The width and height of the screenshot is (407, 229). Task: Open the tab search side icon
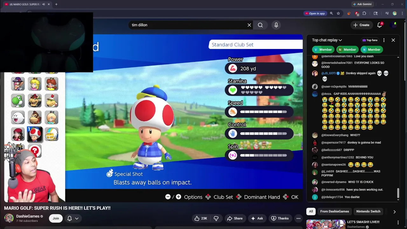[x=376, y=13]
